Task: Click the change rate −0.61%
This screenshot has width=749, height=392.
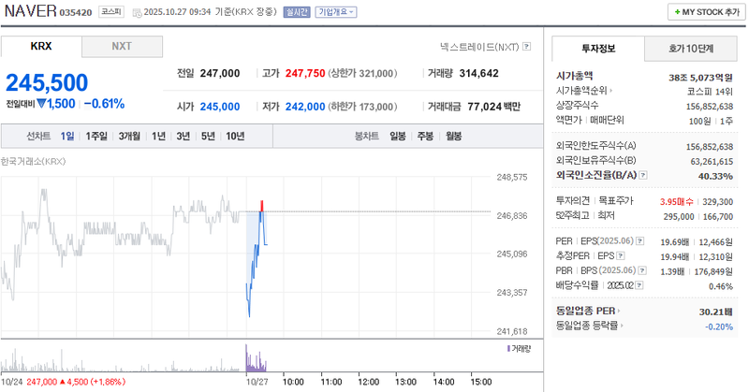Action: click(105, 104)
